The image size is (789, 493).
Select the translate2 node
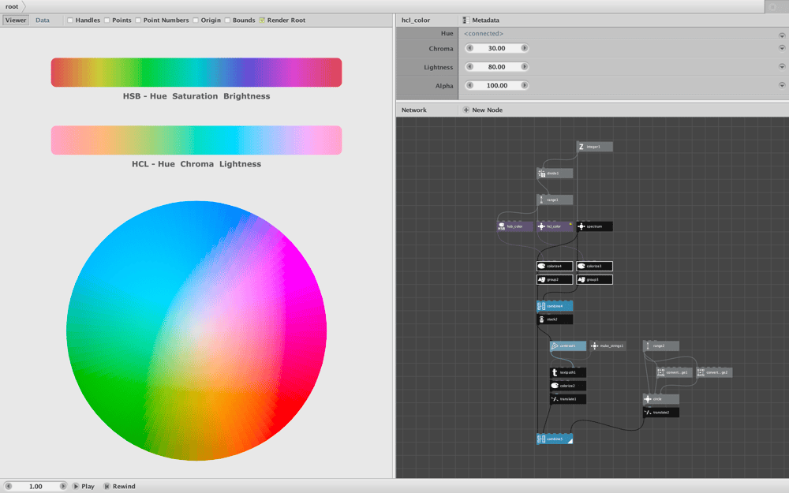(660, 413)
